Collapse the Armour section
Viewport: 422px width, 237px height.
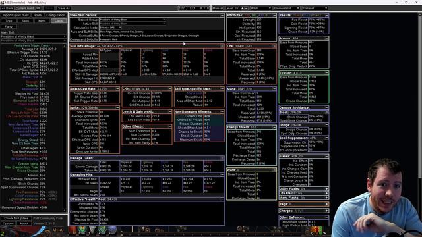(x=326, y=38)
